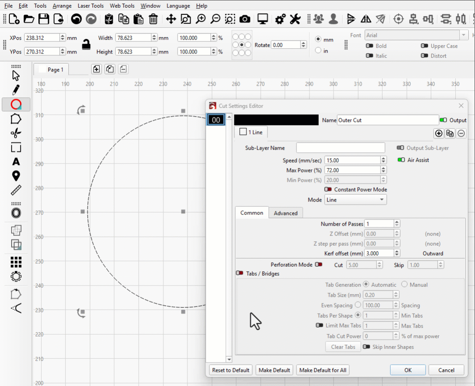Open the Laser Tools menu
The image size is (475, 386).
tap(91, 6)
